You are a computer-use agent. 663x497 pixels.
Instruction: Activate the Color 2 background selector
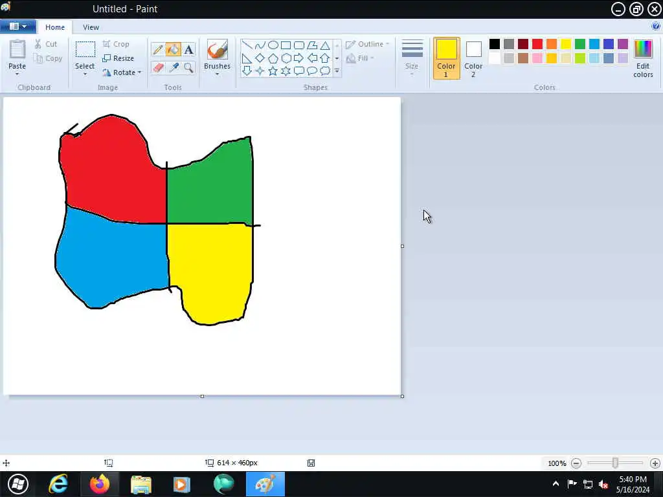pyautogui.click(x=473, y=59)
